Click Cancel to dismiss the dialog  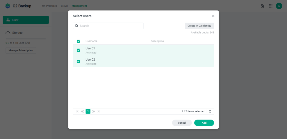[182, 123]
